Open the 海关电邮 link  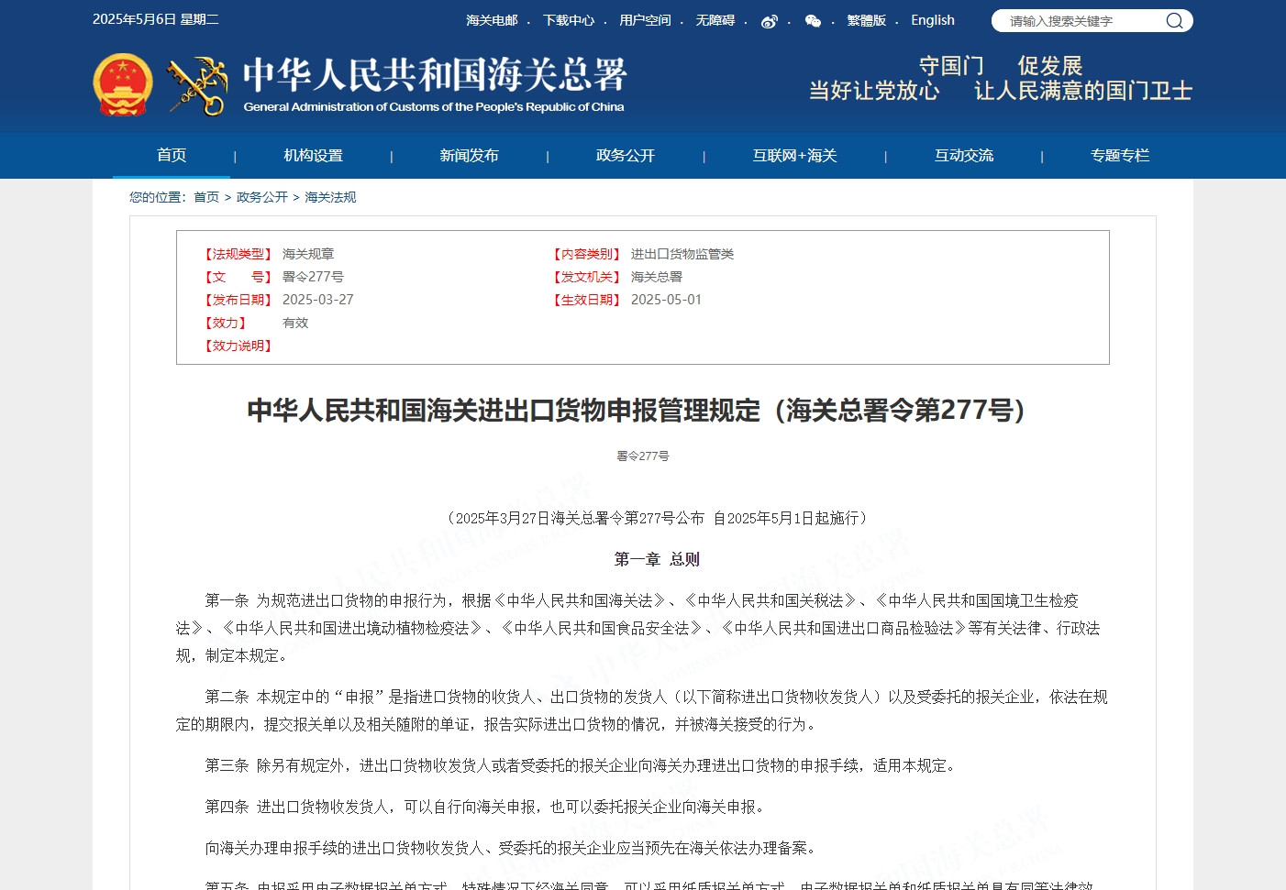click(x=492, y=20)
